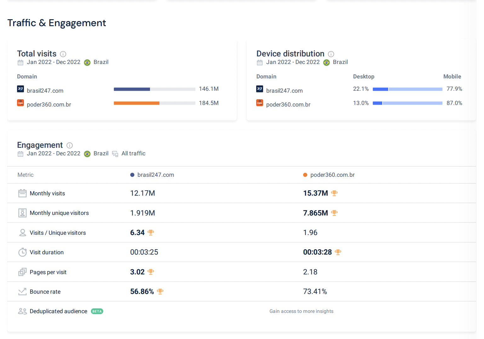Click the Brazil flag in Engagement section
Screen dimensions: 484x339
click(87, 154)
